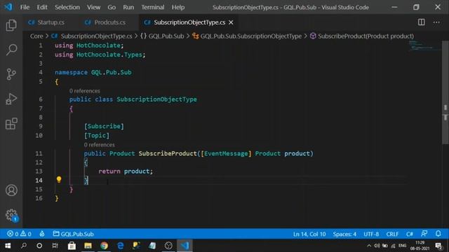Click the GQL.Pub.Sub project in status bar

tap(74, 234)
